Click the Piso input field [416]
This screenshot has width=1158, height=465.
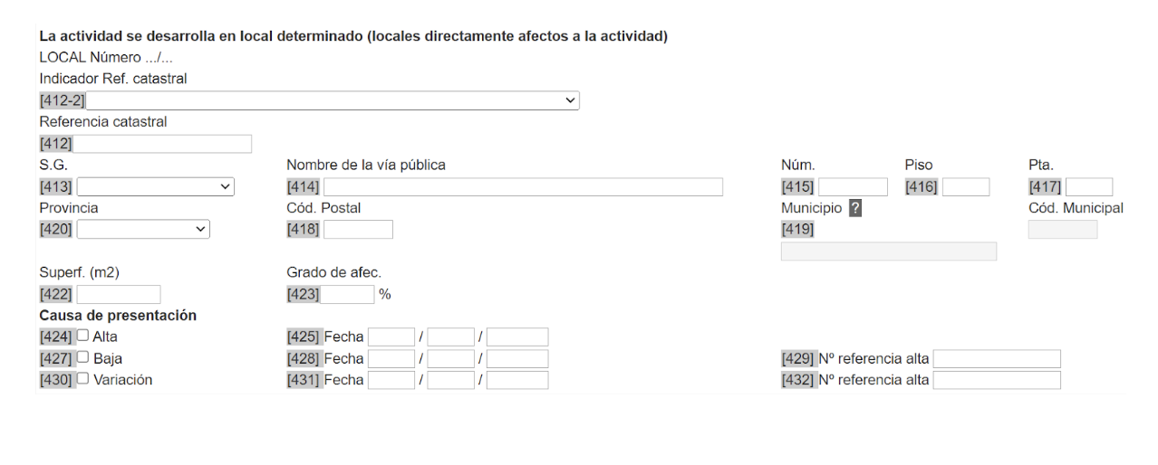[966, 187]
